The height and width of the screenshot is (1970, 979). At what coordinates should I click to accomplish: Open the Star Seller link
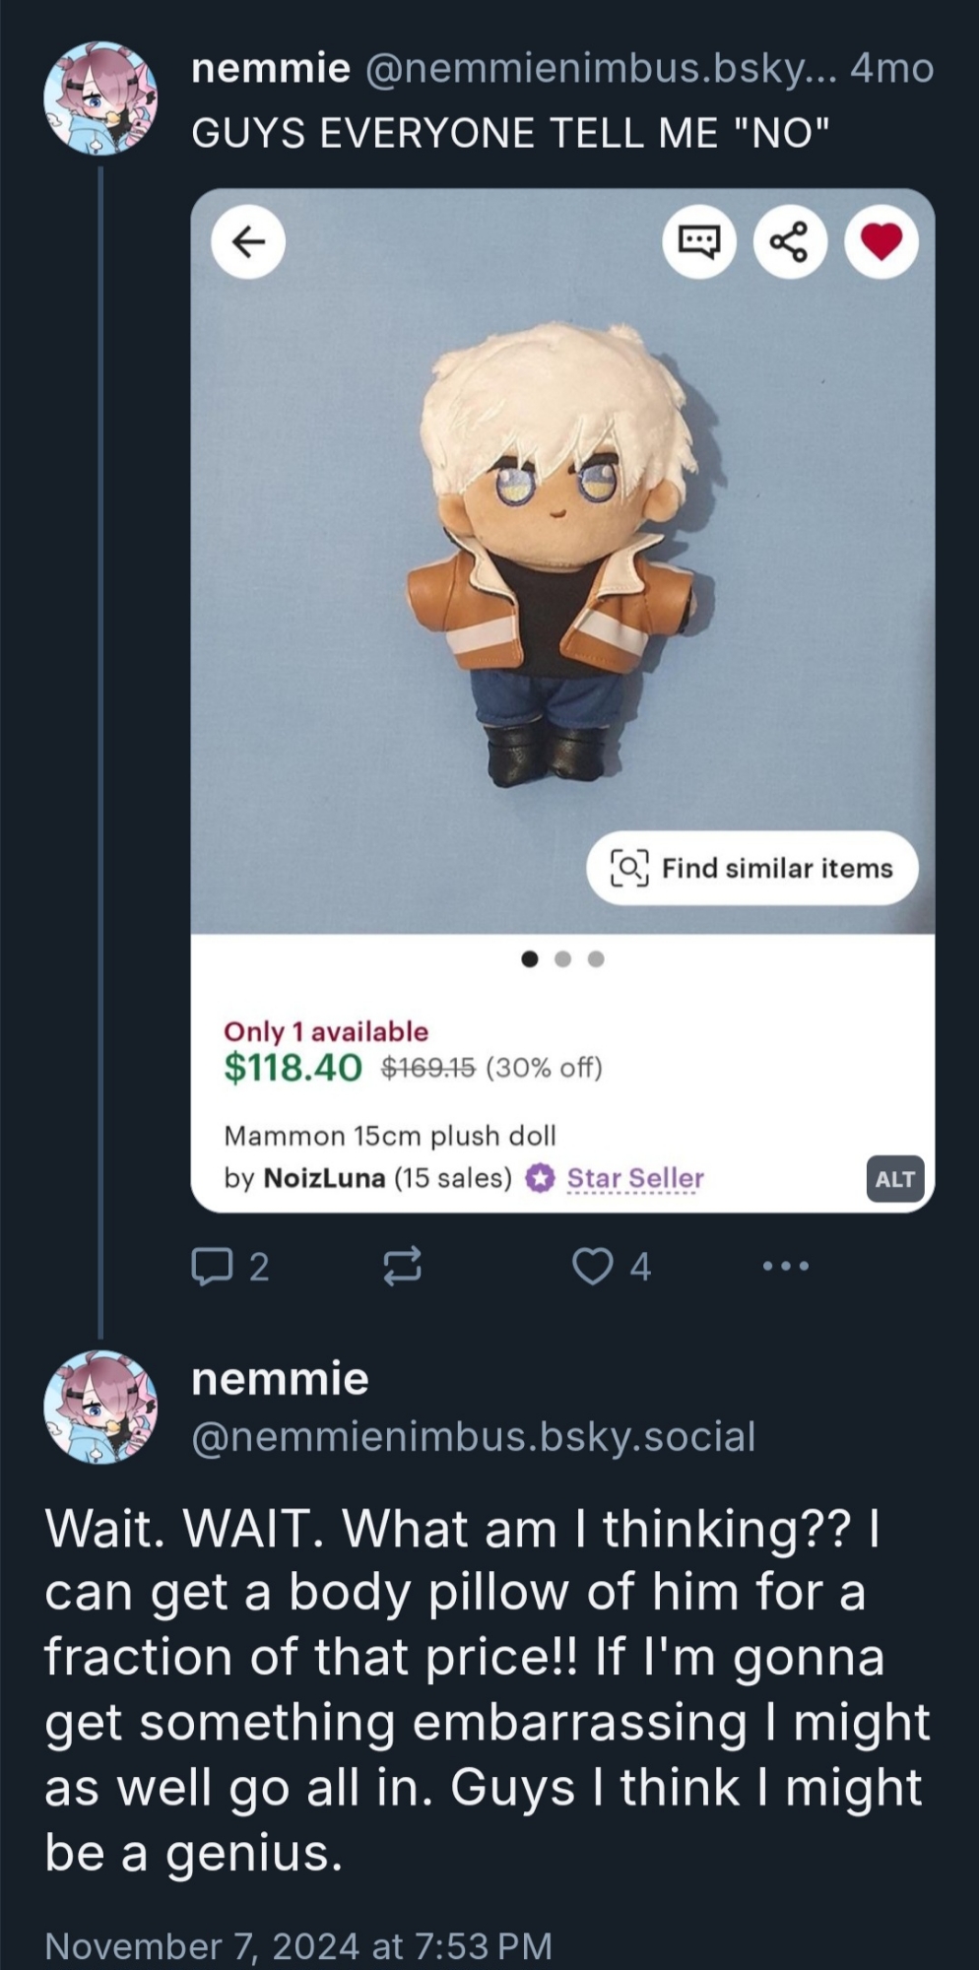(x=635, y=1178)
